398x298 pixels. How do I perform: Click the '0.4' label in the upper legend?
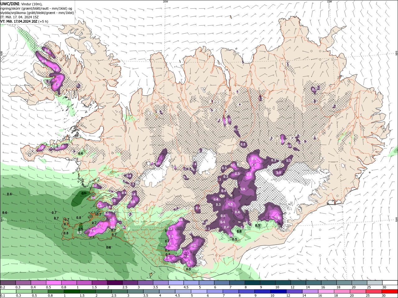[x=33, y=287]
